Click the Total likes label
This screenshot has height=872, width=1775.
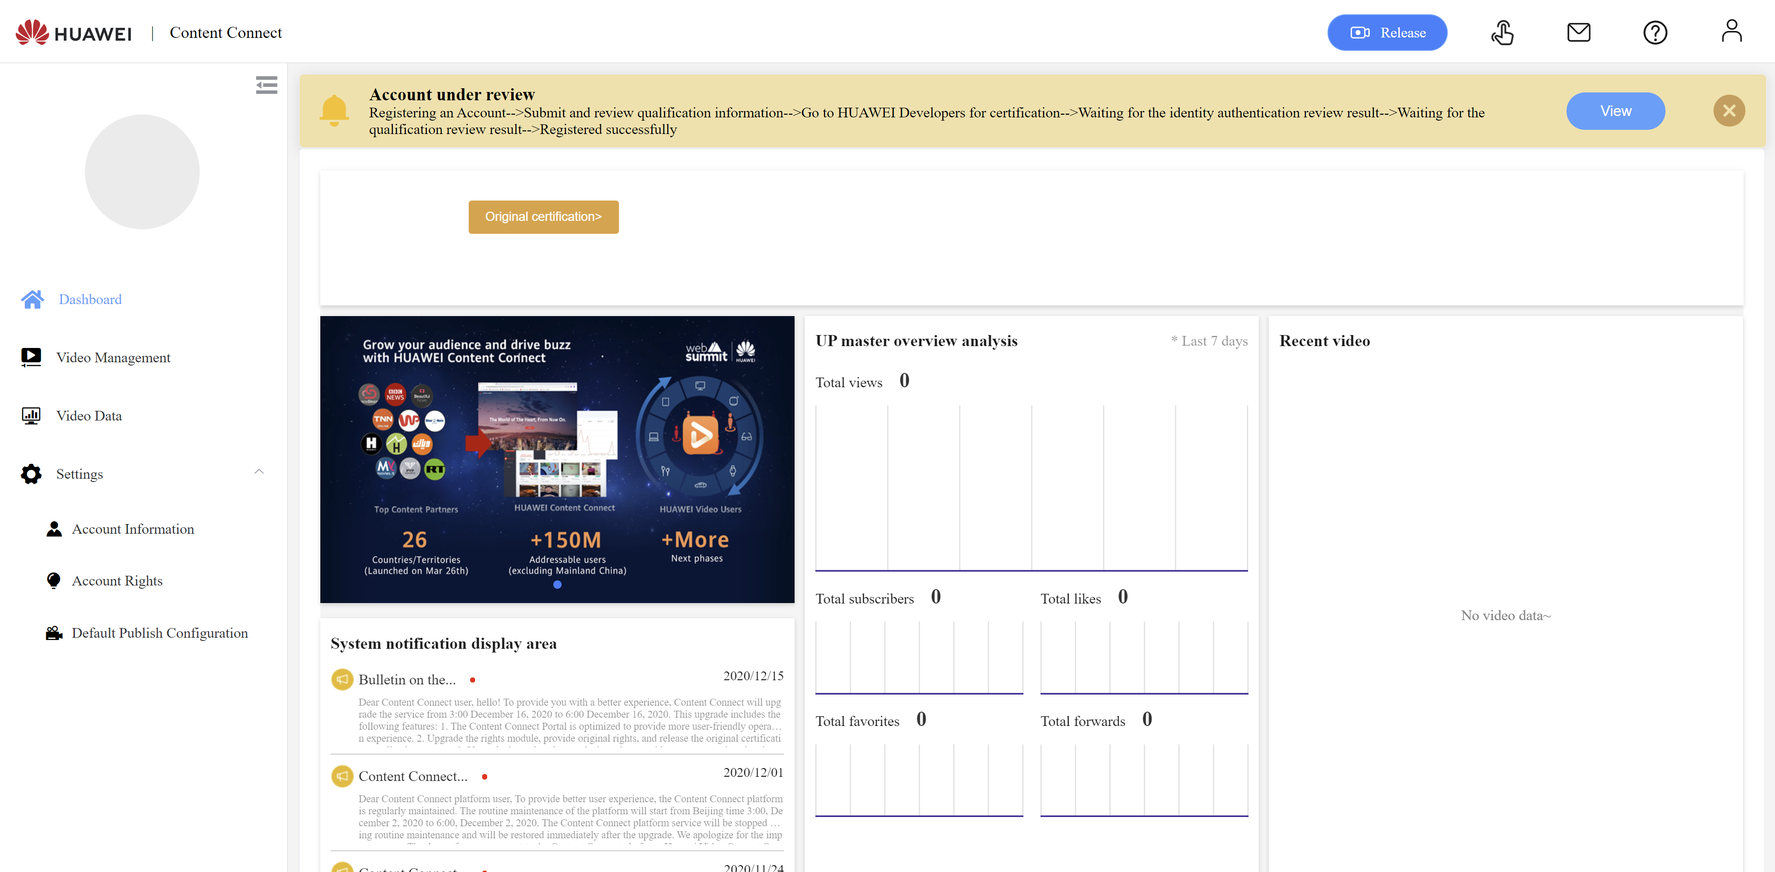click(1071, 598)
